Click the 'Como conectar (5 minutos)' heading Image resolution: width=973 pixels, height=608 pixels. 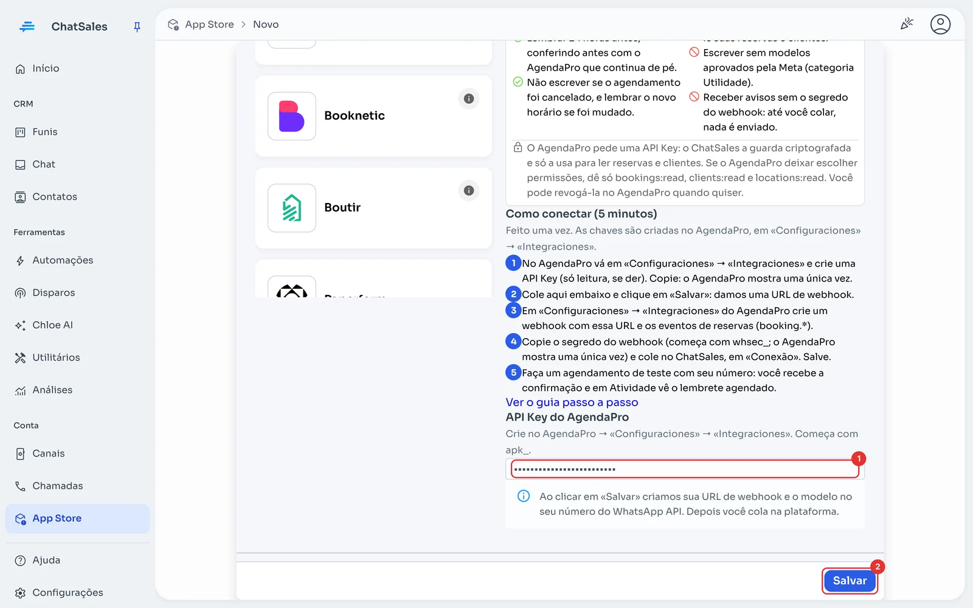click(x=581, y=214)
